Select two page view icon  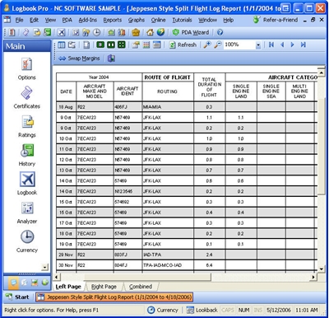[111, 44]
